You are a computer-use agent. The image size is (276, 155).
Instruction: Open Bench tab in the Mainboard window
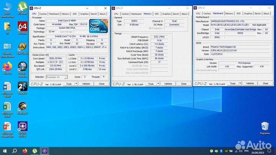[258, 13]
